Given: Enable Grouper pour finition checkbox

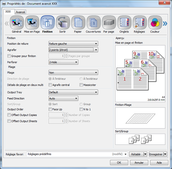Looking at the screenshot, I should (x=9, y=56).
